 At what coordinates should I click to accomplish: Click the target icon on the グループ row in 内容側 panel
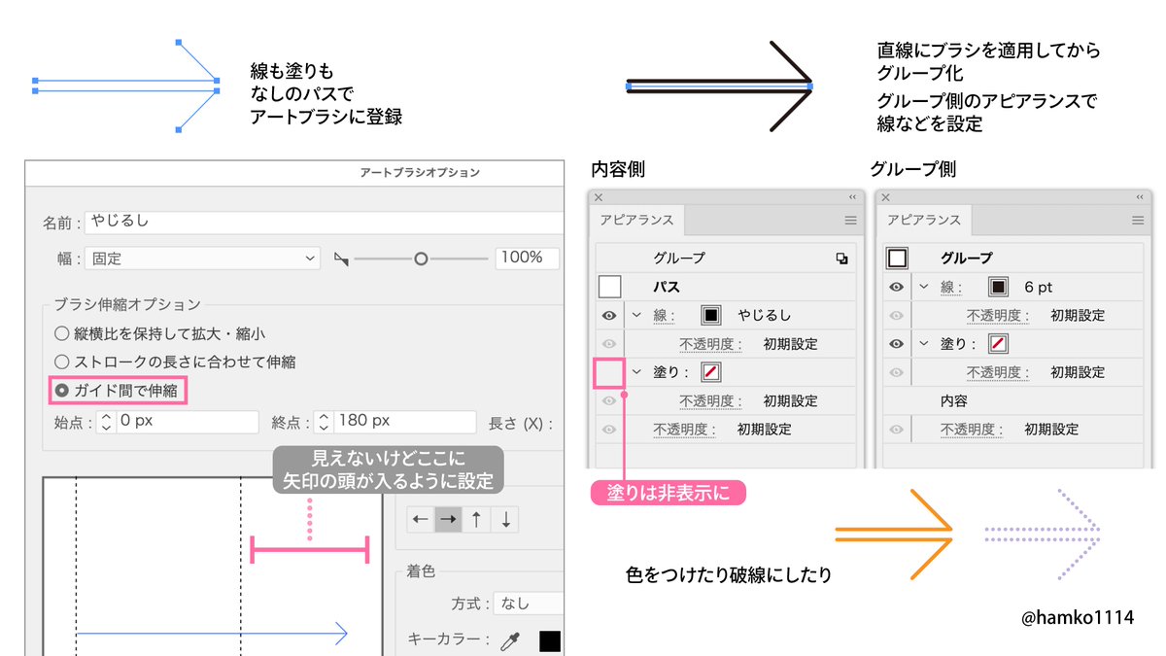click(841, 259)
